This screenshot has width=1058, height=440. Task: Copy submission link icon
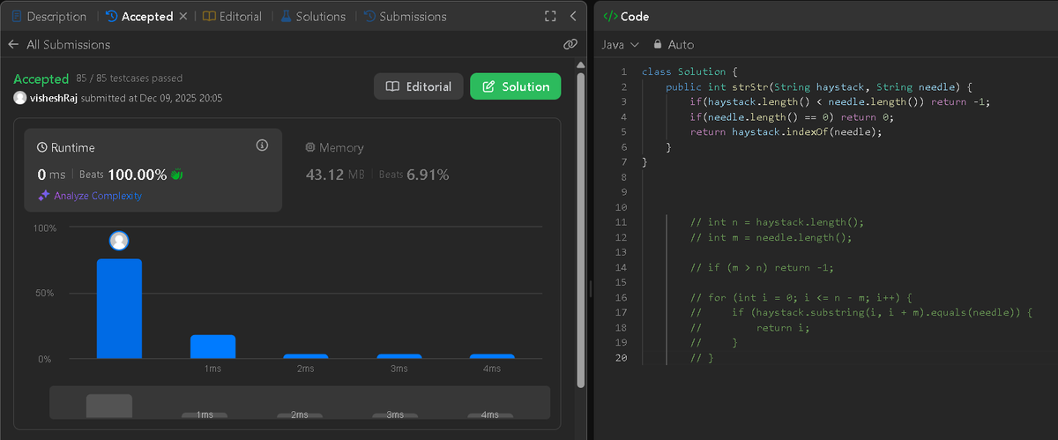click(570, 44)
